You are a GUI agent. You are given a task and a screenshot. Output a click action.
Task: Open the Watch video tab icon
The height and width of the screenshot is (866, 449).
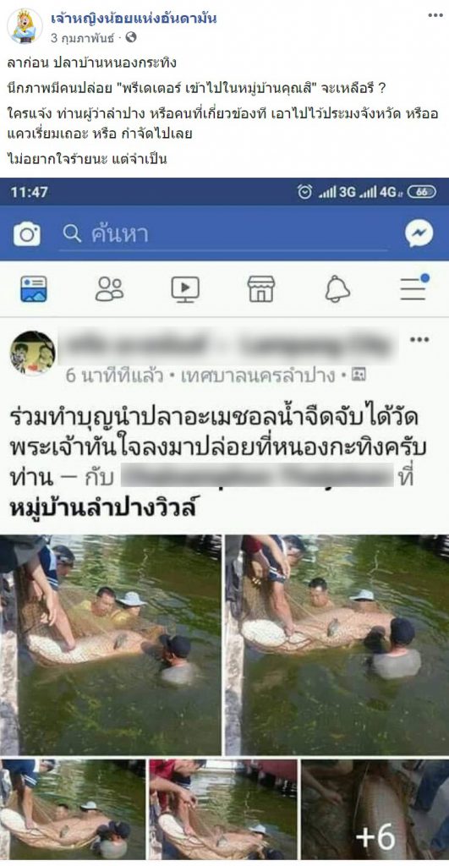pos(185,289)
